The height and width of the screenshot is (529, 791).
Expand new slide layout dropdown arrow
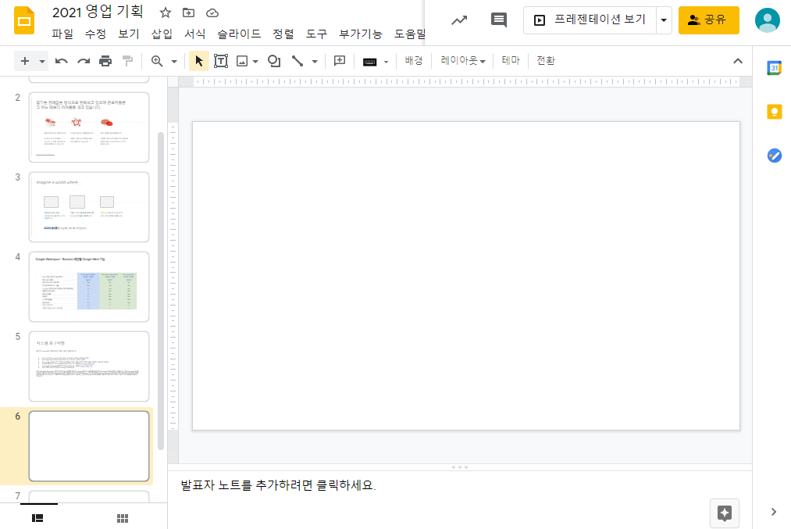click(x=42, y=62)
